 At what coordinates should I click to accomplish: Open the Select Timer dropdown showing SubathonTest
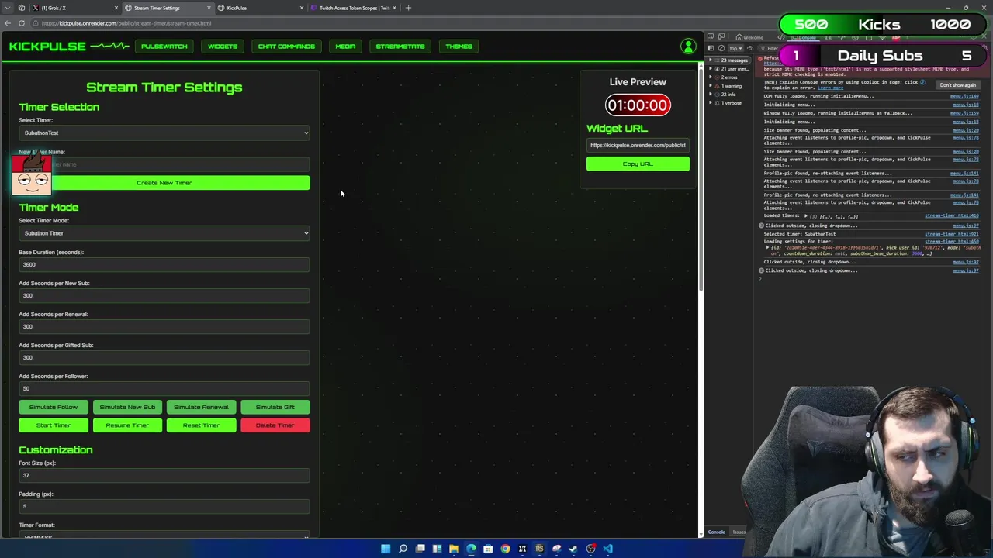[x=164, y=133]
